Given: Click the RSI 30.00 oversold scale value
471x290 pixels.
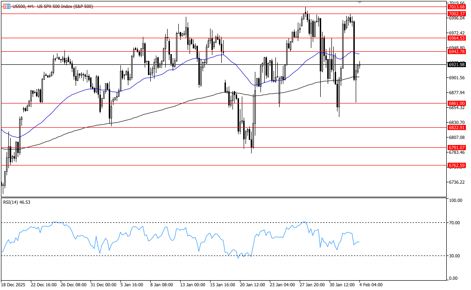Looking at the screenshot, I should pos(455,256).
